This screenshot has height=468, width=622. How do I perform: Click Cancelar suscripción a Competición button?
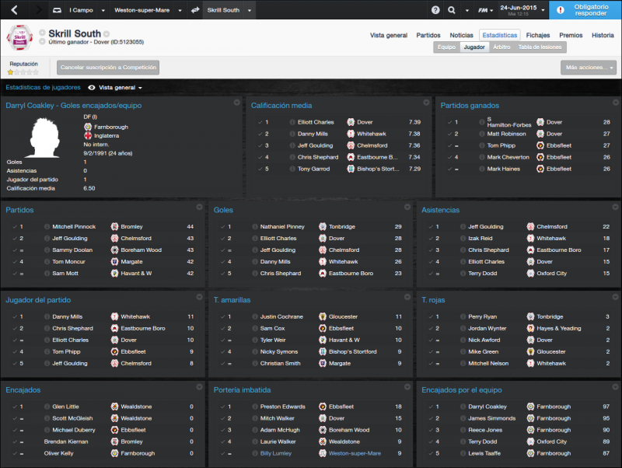pos(108,68)
